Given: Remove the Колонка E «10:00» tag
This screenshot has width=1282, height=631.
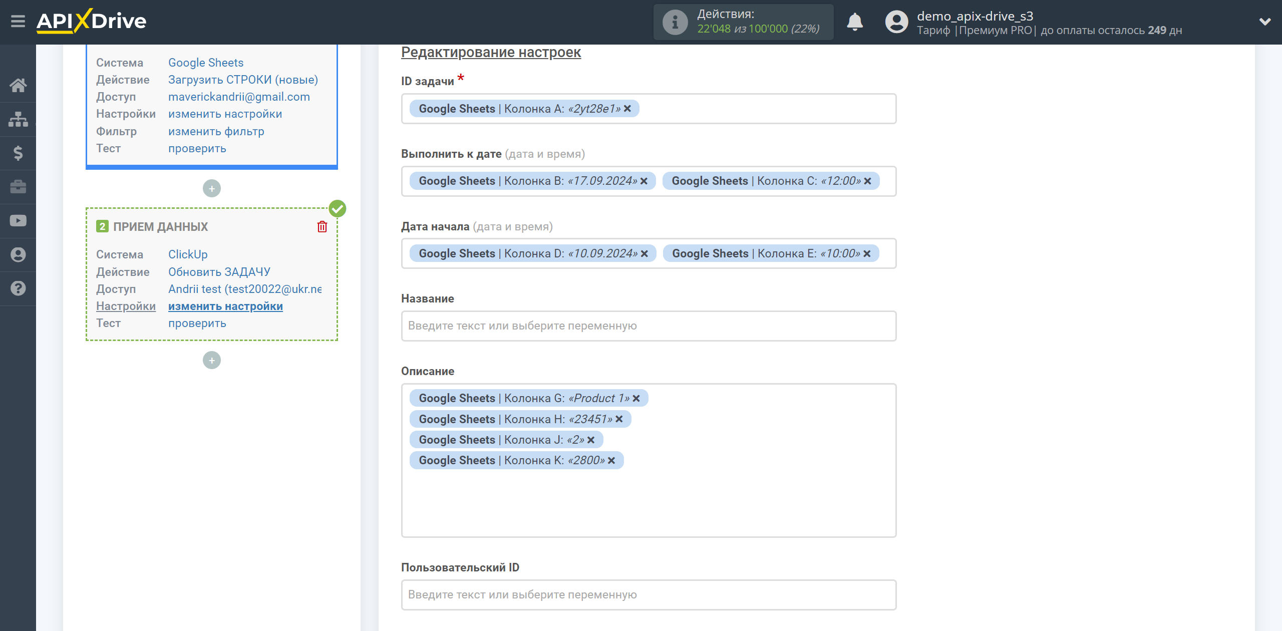Looking at the screenshot, I should tap(867, 254).
